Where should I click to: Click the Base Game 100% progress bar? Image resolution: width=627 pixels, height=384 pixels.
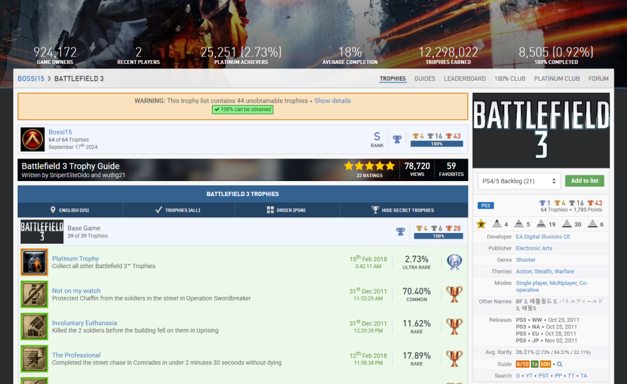click(436, 236)
